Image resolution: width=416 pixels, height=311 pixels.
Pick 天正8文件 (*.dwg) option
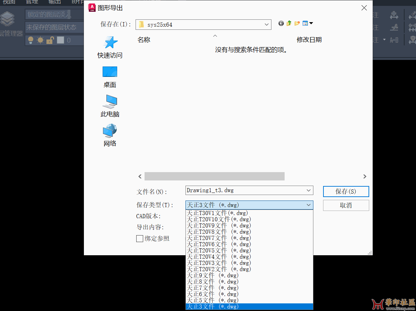[x=249, y=282]
